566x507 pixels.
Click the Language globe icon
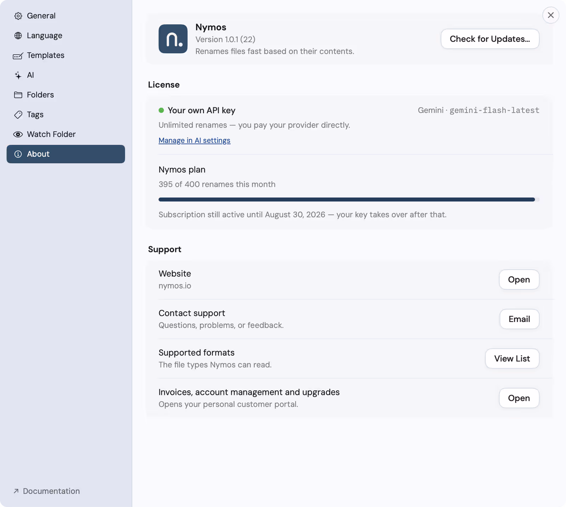pyautogui.click(x=18, y=36)
